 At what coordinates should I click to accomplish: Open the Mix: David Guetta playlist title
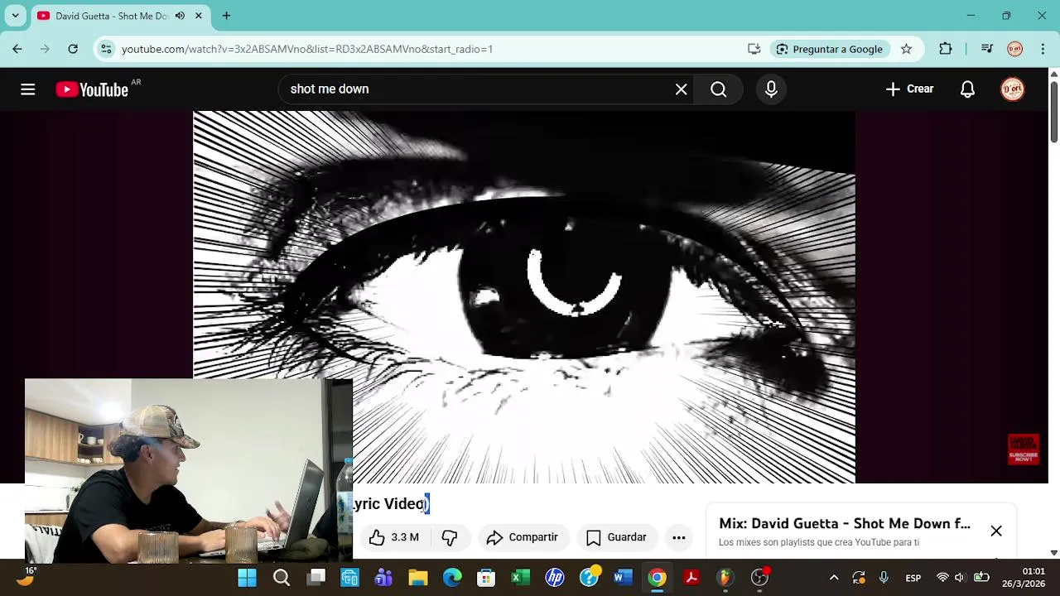click(845, 523)
